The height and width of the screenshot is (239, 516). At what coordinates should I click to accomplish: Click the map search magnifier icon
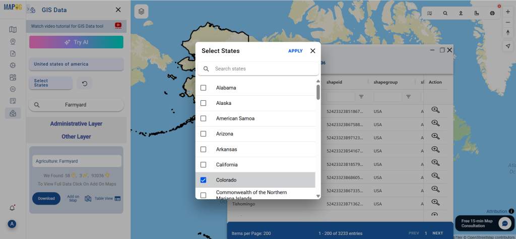445,13
